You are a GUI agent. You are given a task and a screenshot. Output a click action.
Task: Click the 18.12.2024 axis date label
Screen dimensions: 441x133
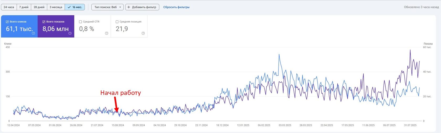click(222, 125)
